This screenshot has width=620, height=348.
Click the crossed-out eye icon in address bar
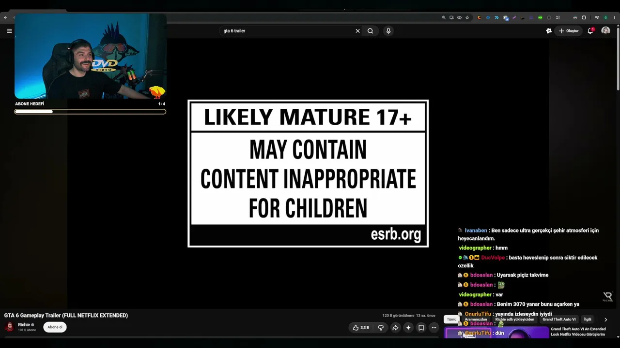(459, 17)
